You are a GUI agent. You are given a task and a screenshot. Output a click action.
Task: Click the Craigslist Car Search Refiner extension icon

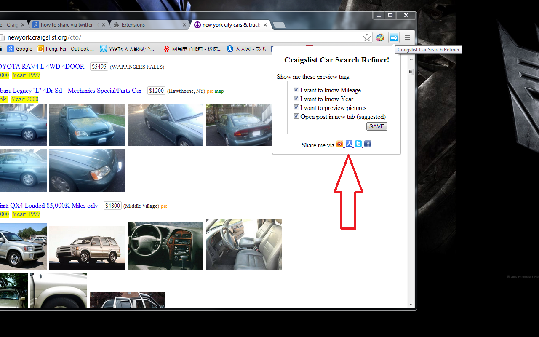click(x=394, y=37)
